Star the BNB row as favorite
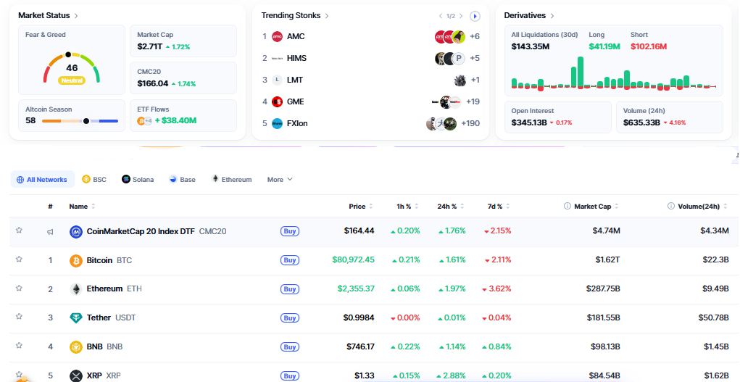The width and height of the screenshot is (740, 382). point(19,345)
